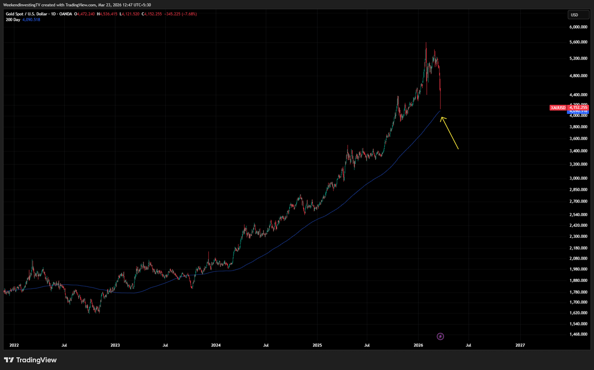Click the 2024 label on the time axis
The height and width of the screenshot is (370, 594).
pyautogui.click(x=216, y=344)
